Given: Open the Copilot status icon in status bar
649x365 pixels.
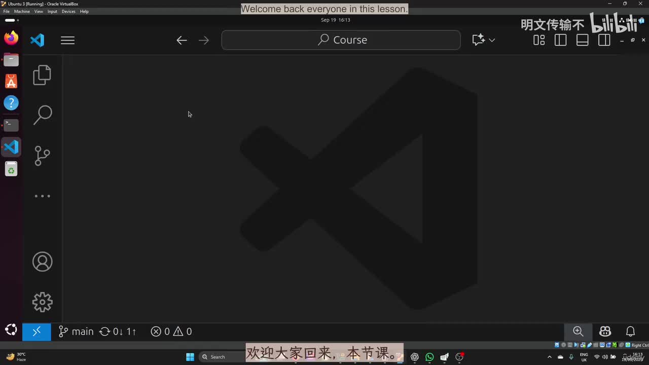Looking at the screenshot, I should pos(605,332).
